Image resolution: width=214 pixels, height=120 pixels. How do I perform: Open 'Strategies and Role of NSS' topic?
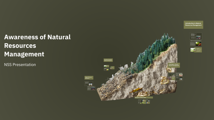(144, 98)
